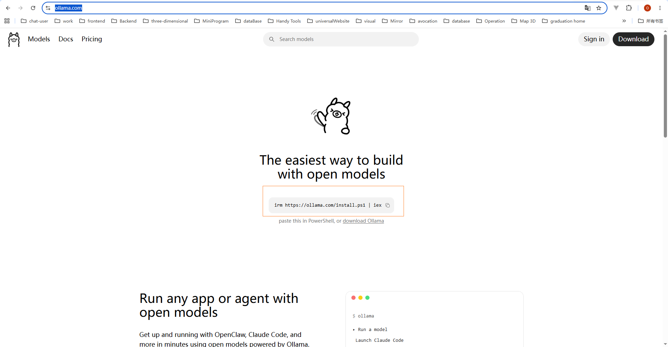Click the scrollbar down arrow
The image size is (668, 347).
point(665,344)
